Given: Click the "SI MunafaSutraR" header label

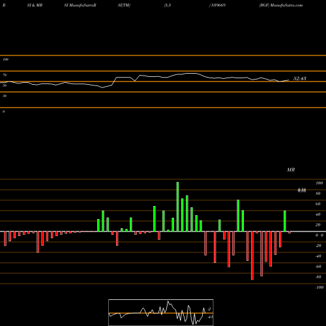Looking at the screenshot, I should [80, 5].
